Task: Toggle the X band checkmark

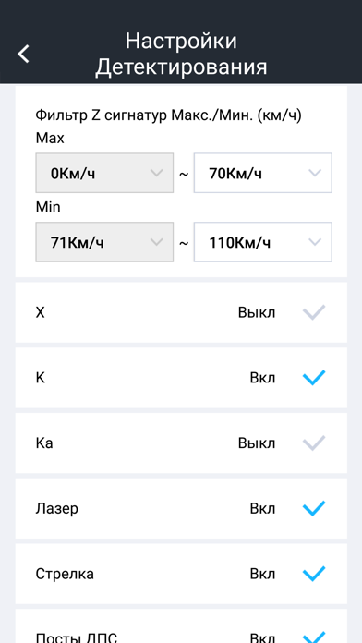Action: (x=314, y=312)
